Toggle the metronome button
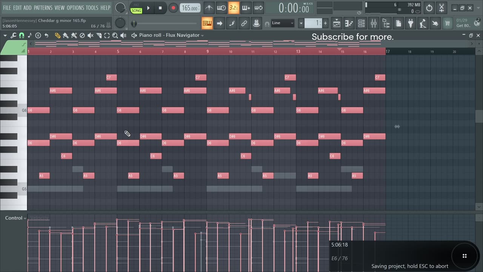483x272 pixels. pyautogui.click(x=209, y=8)
